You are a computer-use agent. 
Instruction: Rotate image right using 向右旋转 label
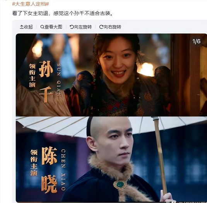pos(112,27)
